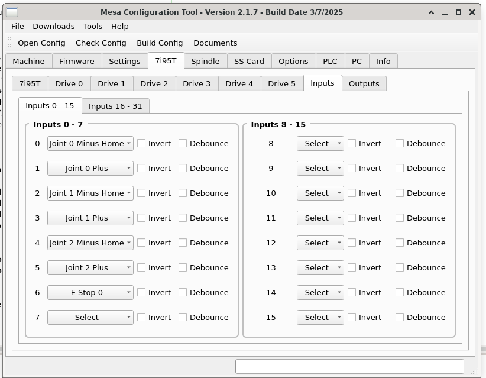Click Open Config in the toolbar

pos(41,43)
